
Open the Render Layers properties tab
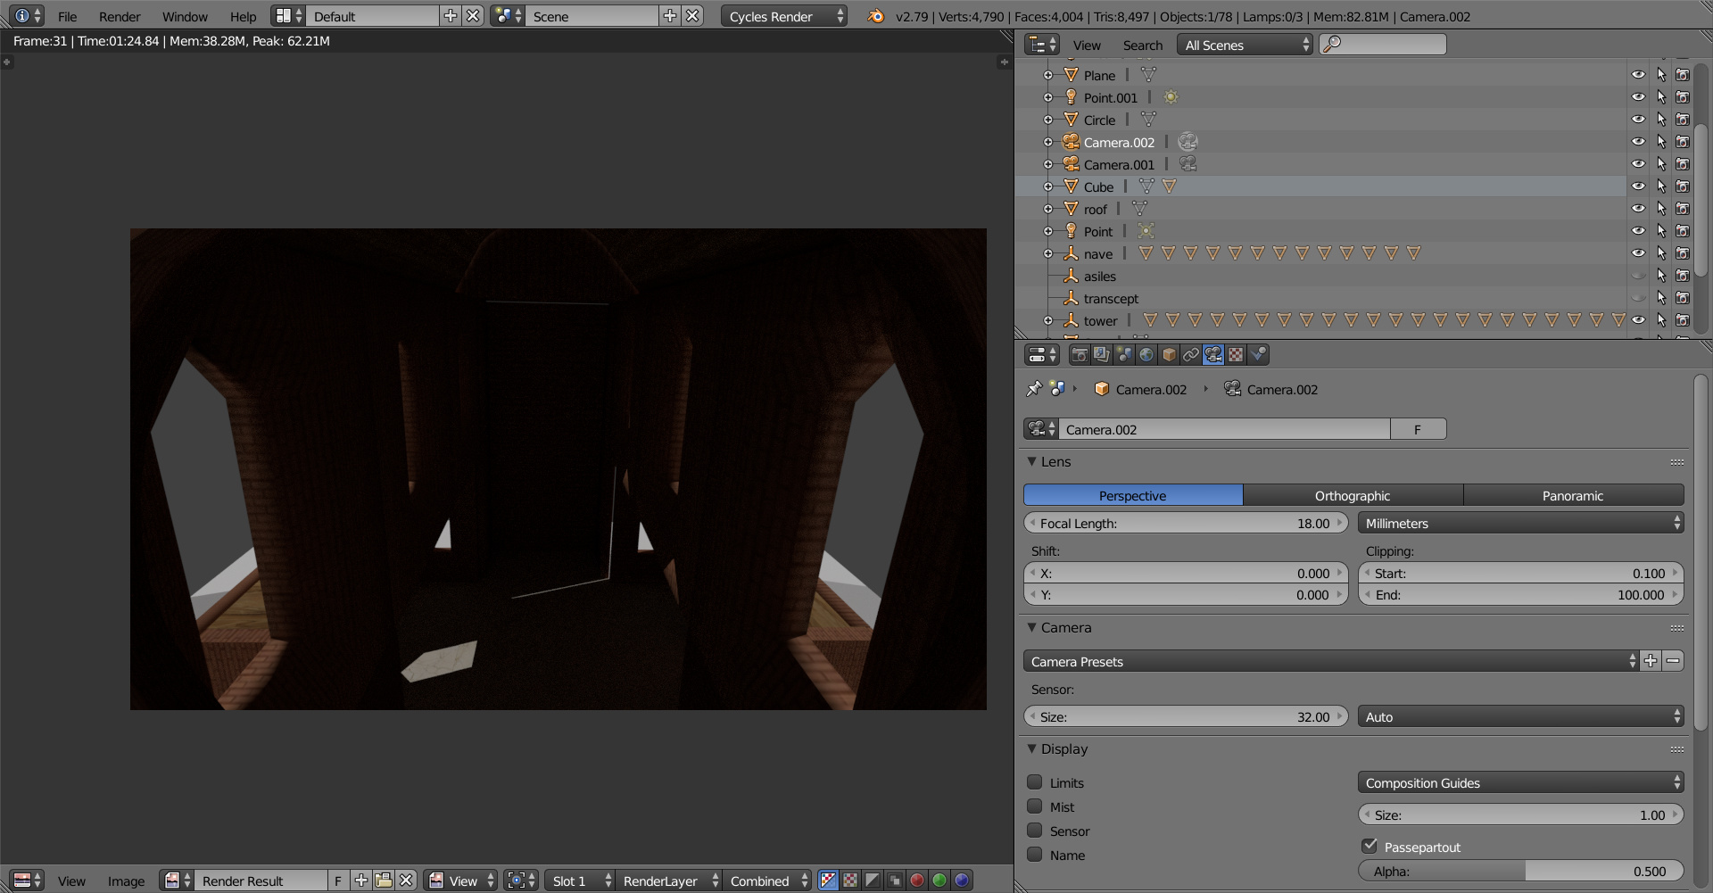1102,355
